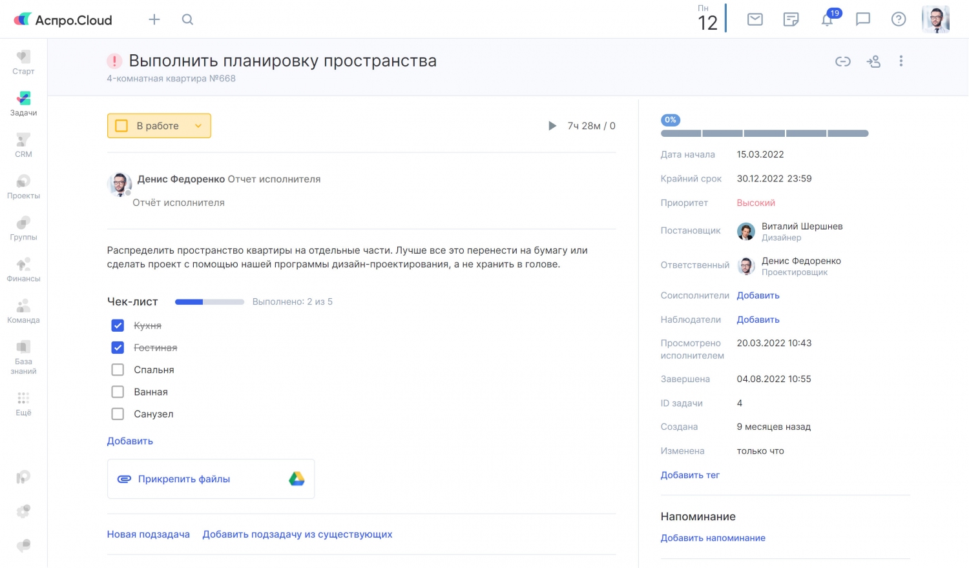The height and width of the screenshot is (568, 969).
Task: Click Добавить напоминание link
Action: 713,538
